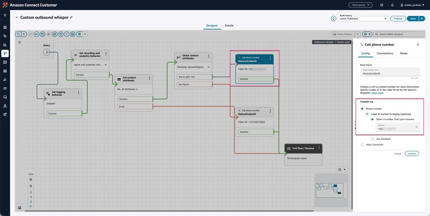Click the canvas minimap thumbnail
This screenshot has height=216, width=430.
pyautogui.click(x=331, y=190)
